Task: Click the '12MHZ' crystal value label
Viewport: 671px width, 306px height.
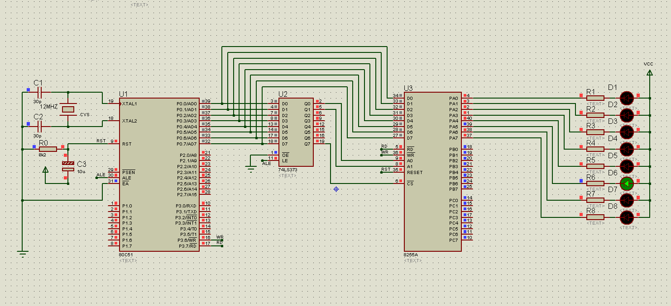Action: point(48,106)
